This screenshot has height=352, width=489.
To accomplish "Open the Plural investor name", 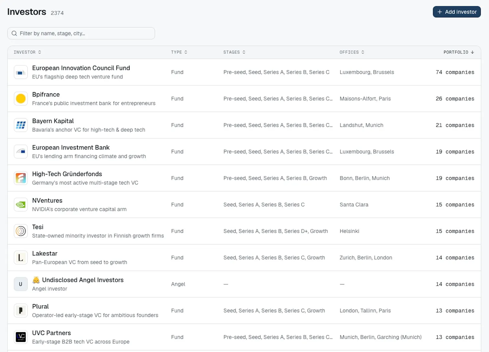I will coord(40,307).
